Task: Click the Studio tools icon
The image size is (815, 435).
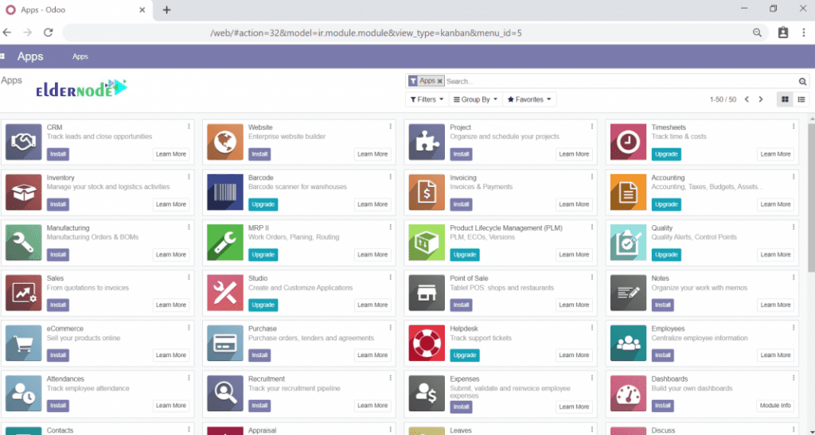Action: point(225,293)
